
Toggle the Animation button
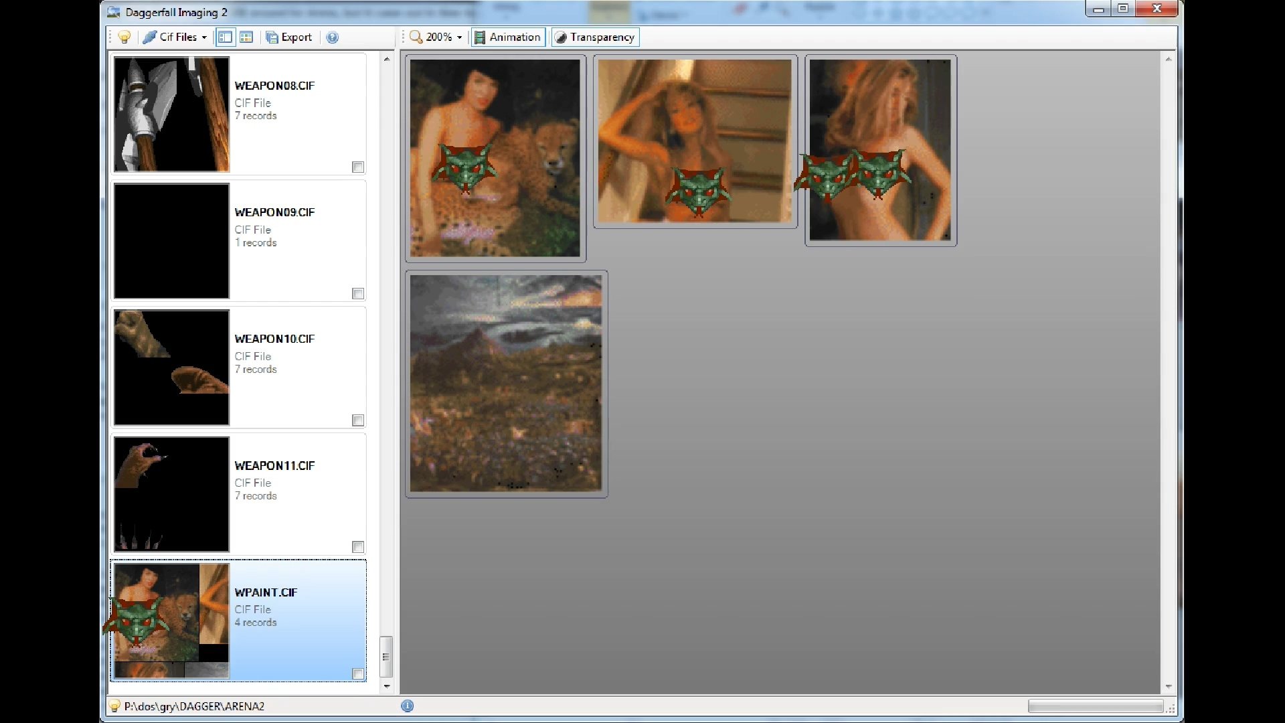(508, 37)
